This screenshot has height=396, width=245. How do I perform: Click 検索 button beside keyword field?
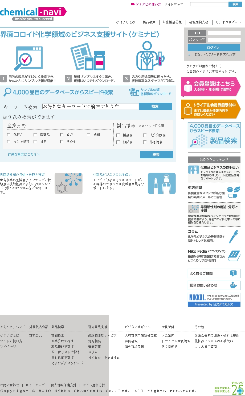(155, 106)
